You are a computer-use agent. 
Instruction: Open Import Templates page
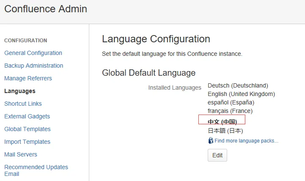(x=27, y=142)
